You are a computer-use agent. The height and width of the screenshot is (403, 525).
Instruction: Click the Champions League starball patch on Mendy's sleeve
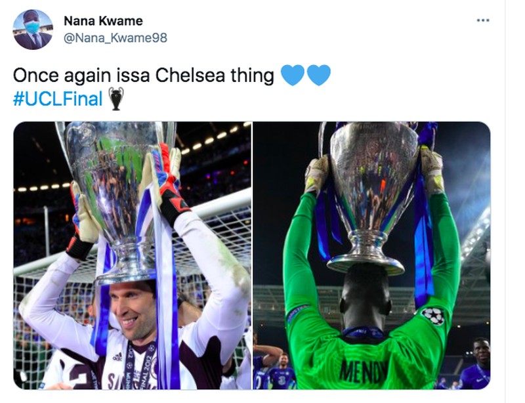coord(434,315)
